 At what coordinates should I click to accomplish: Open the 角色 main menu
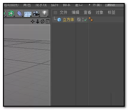27,5
